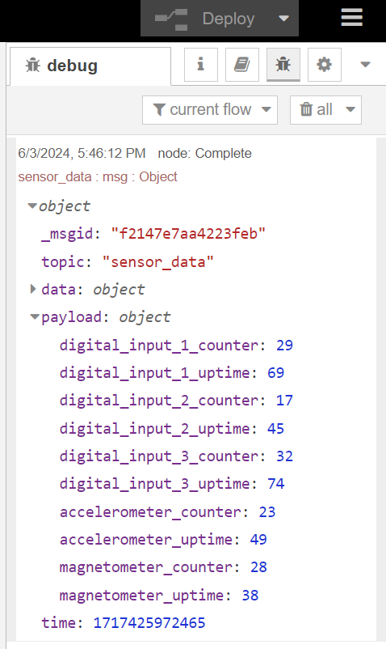Click the Deploy flow icon
386x649 pixels.
171,19
